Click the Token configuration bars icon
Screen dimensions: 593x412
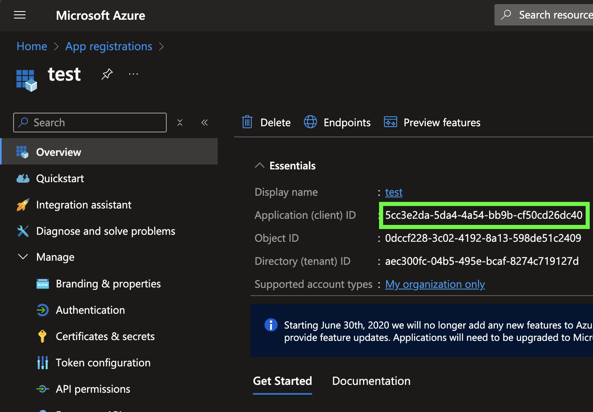[x=43, y=363]
